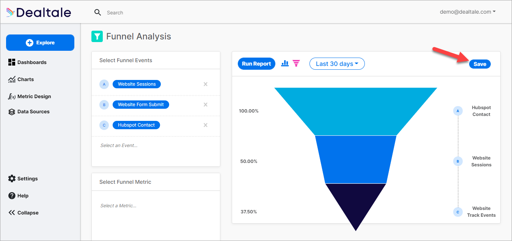Click the Charts line-graph icon
Image resolution: width=512 pixels, height=241 pixels.
(12, 79)
